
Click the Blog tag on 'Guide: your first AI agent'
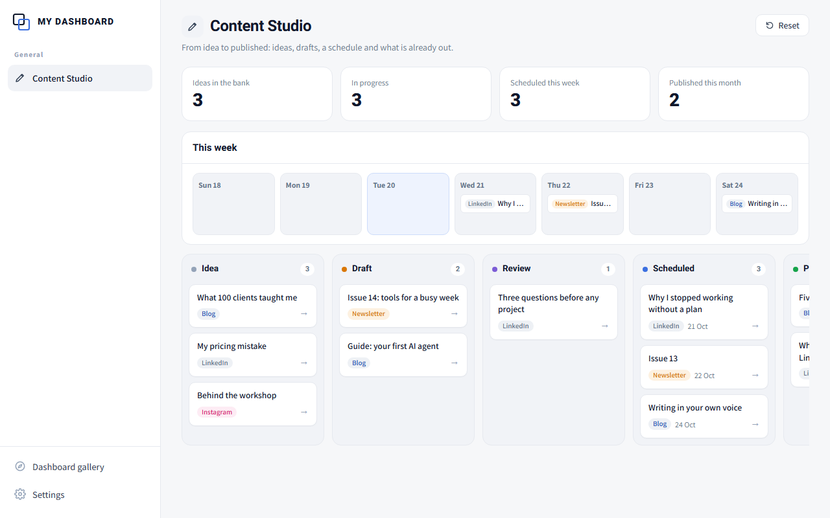pyautogui.click(x=359, y=363)
